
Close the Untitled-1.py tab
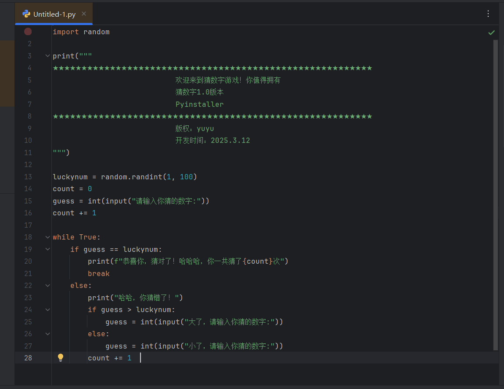coord(84,14)
